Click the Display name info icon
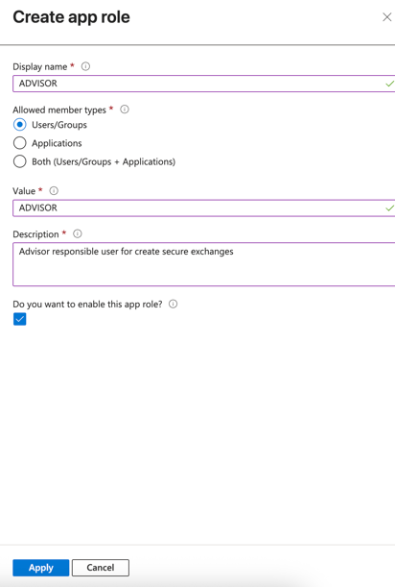 [85, 66]
